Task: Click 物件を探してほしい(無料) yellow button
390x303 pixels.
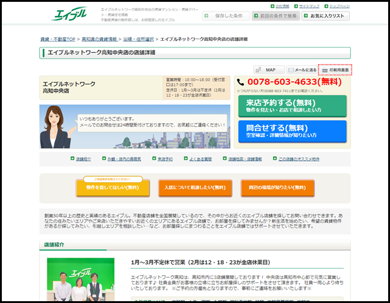Action: point(113,188)
